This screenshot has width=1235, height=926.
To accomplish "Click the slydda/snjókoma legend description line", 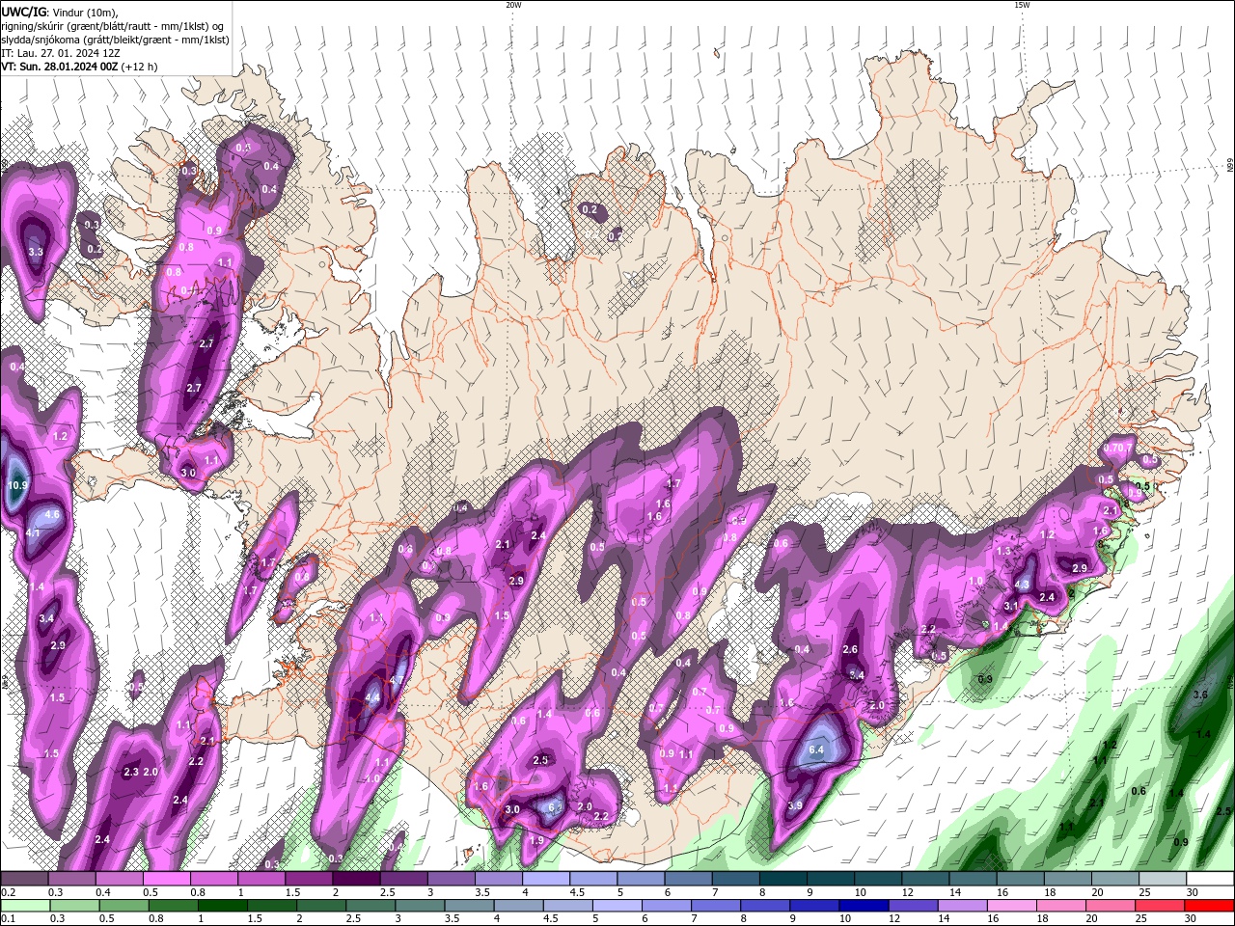I will [x=115, y=40].
